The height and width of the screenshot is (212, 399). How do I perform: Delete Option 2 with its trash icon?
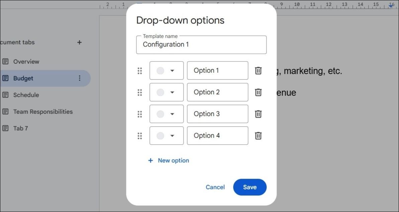point(258,92)
